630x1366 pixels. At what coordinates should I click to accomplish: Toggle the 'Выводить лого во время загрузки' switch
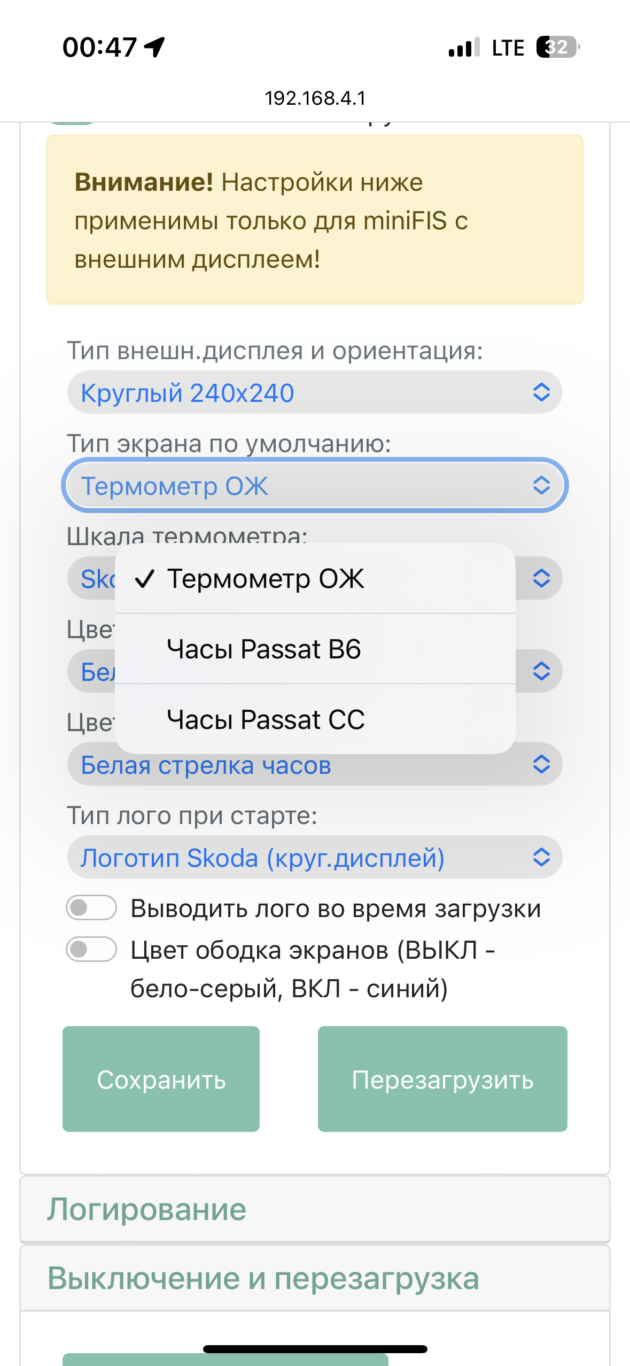(91, 907)
